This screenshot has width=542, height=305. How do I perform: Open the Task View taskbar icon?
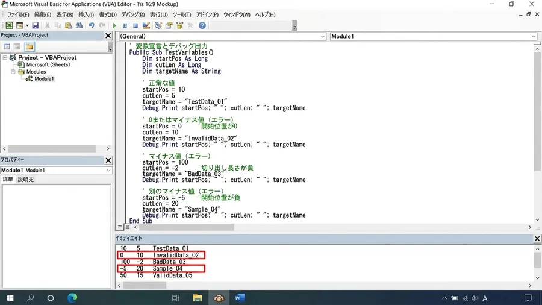176,298
